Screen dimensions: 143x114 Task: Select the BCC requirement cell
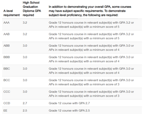(x=7, y=80)
